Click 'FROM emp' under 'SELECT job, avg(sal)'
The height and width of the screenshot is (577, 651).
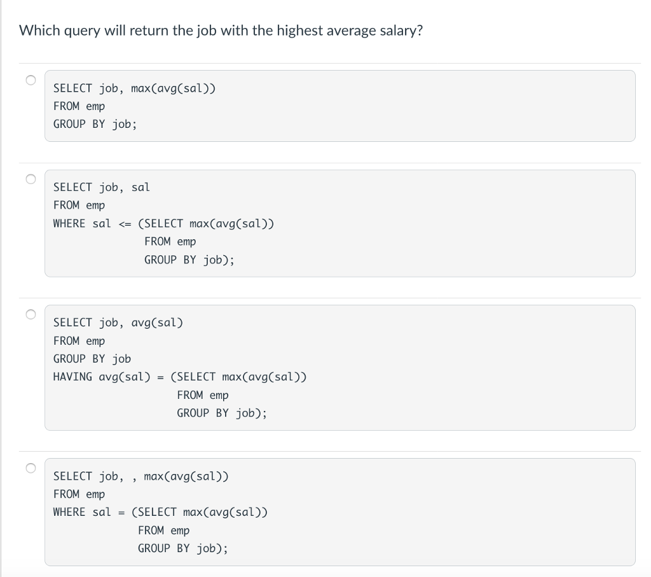click(x=79, y=341)
